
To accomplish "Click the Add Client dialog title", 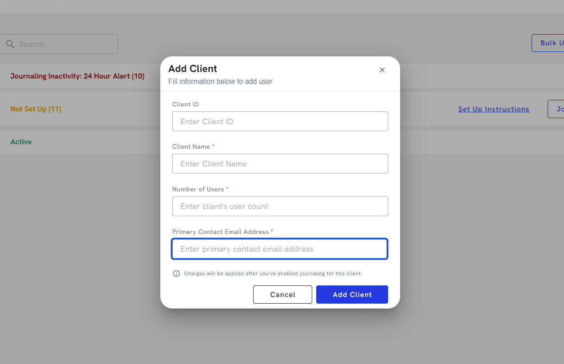I will pos(193,69).
